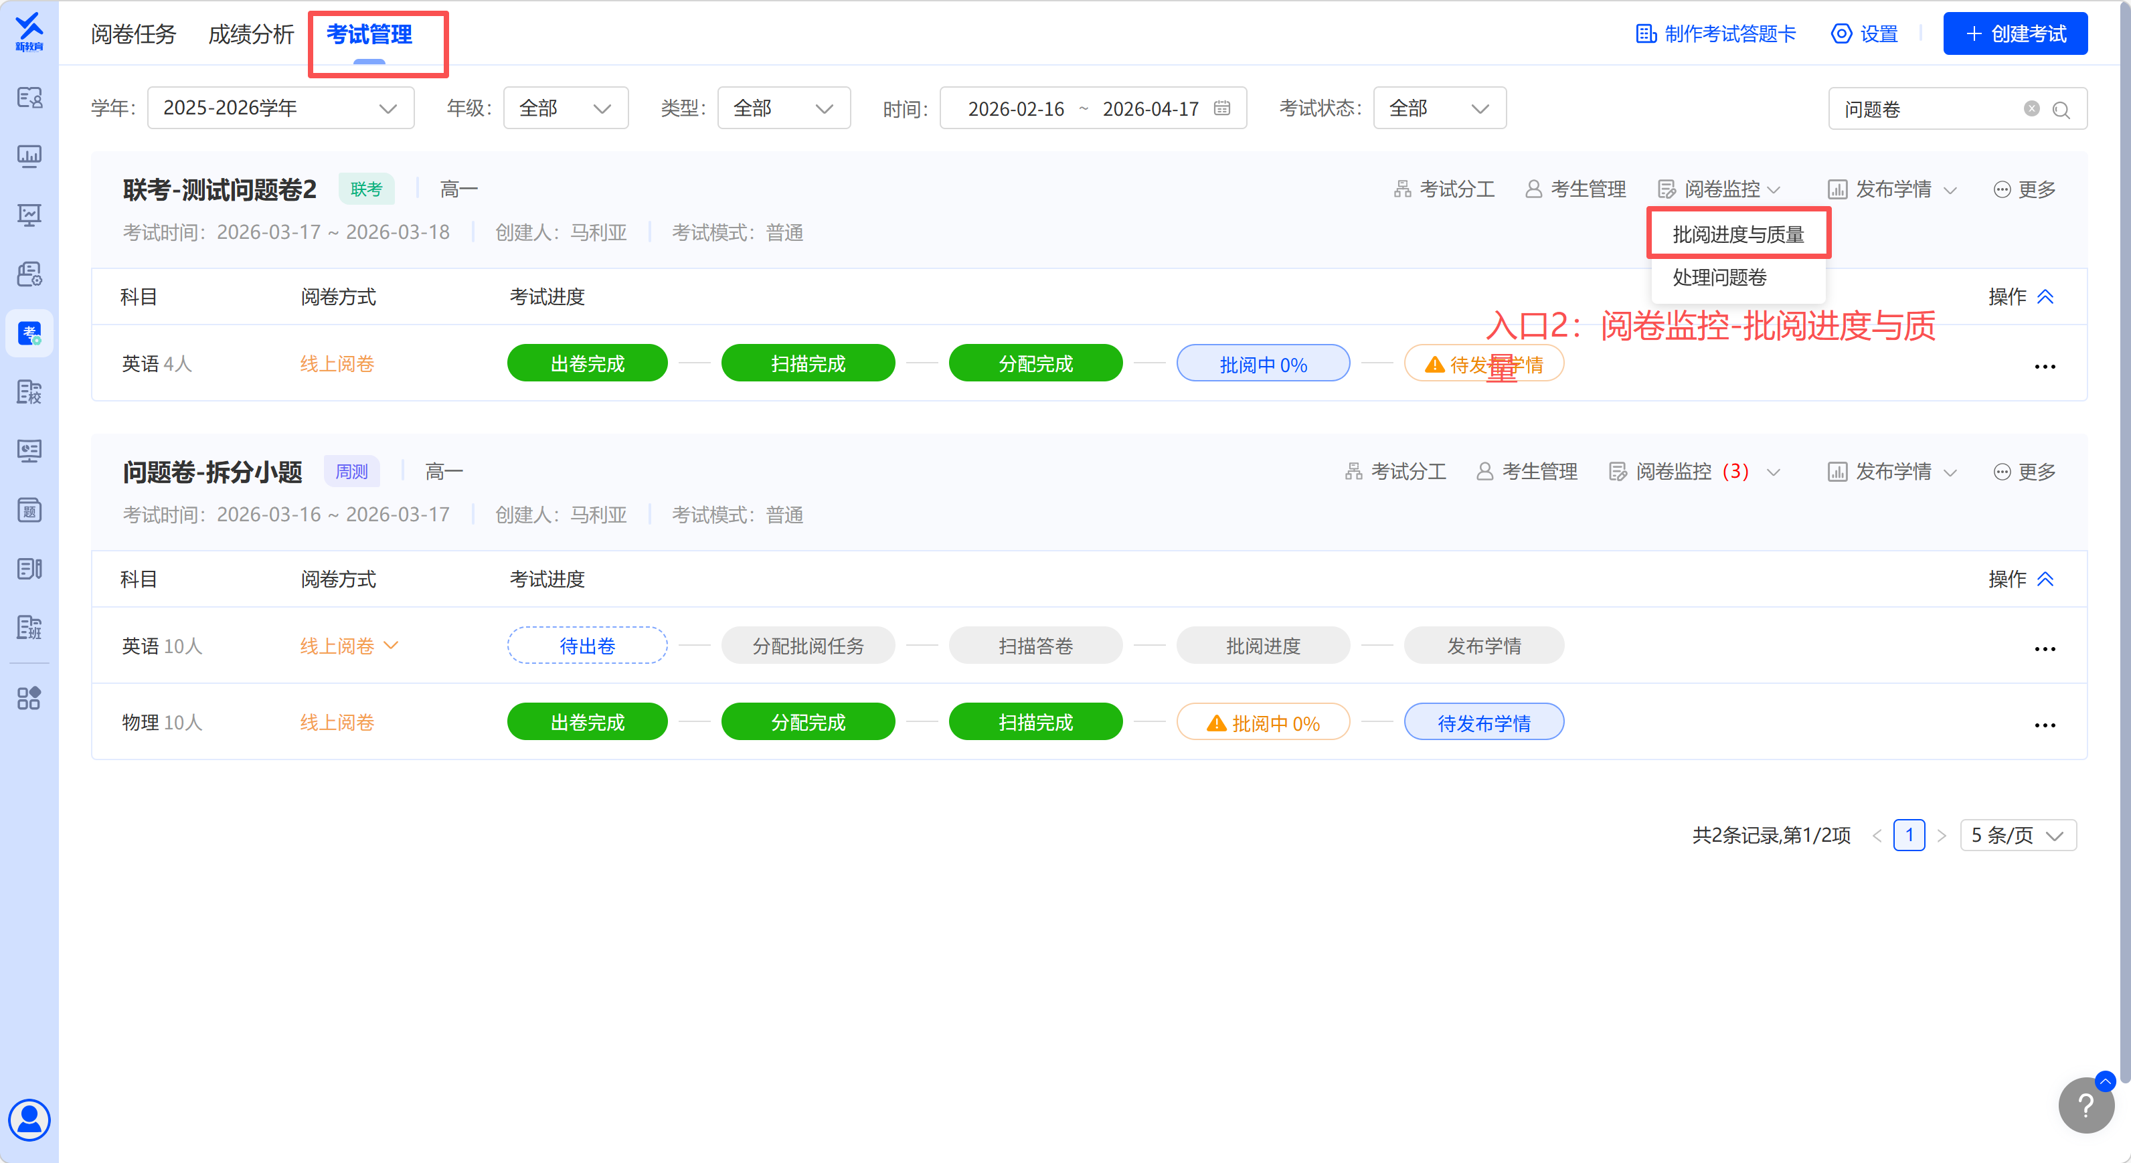Open 制作考试答题卡 link
The image size is (2131, 1163).
pos(1716,34)
